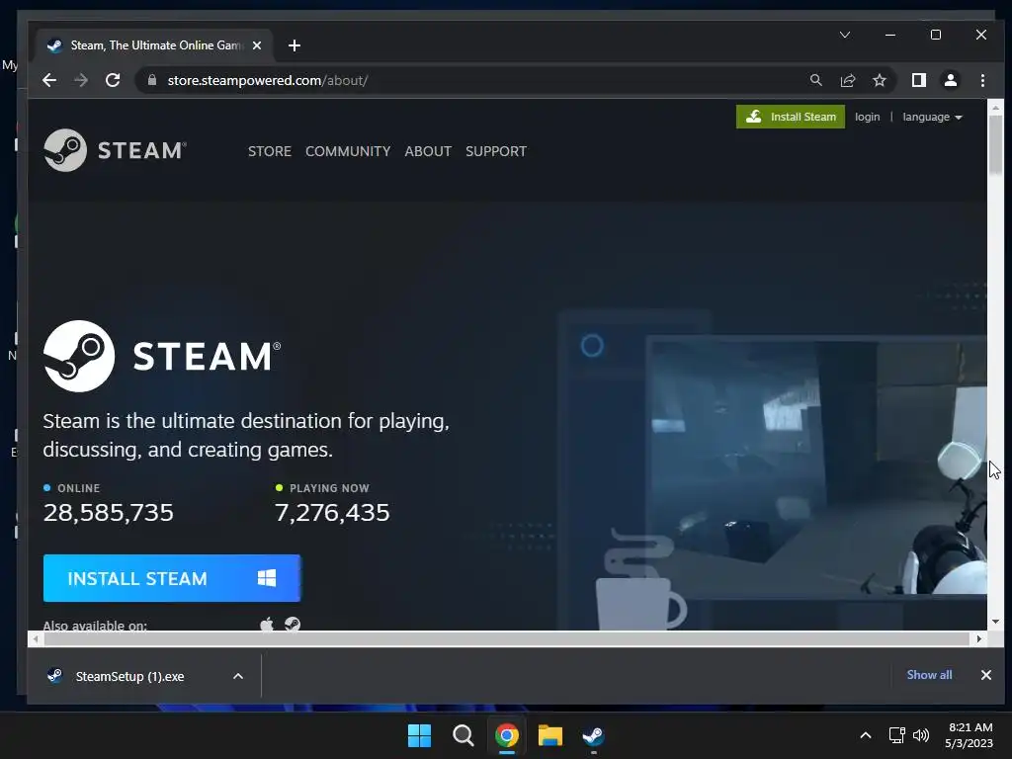The image size is (1012, 759).
Task: Open Windows taskbar search
Action: [463, 735]
